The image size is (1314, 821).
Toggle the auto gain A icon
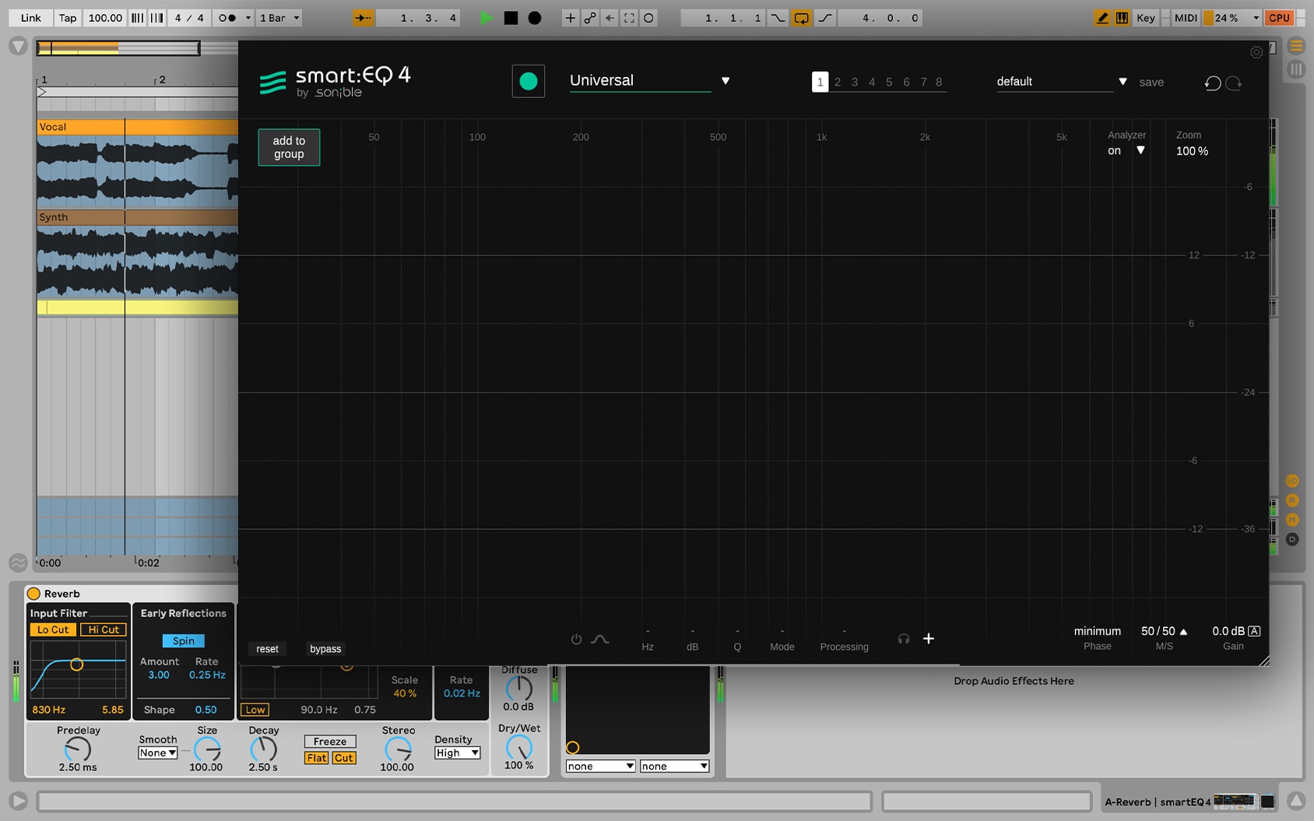1254,631
